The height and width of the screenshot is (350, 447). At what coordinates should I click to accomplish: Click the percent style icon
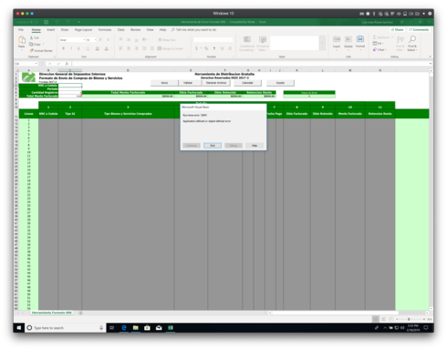[206, 48]
